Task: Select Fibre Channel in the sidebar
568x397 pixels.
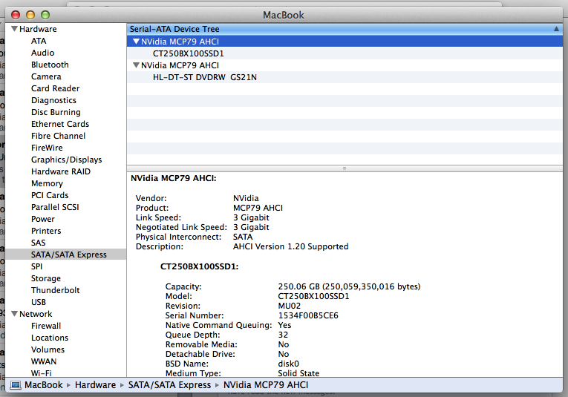Action: (x=58, y=136)
